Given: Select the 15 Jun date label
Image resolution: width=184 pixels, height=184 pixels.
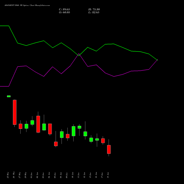Looking at the screenshot, I should pyautogui.click(x=91, y=175).
